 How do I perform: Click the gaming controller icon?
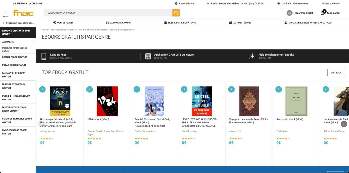click(108, 23)
